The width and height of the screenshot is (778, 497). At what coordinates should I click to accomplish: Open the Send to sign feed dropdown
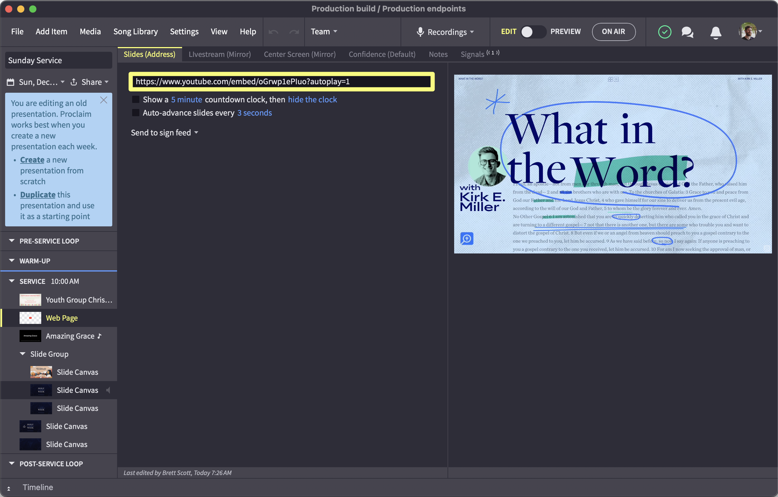pos(164,132)
